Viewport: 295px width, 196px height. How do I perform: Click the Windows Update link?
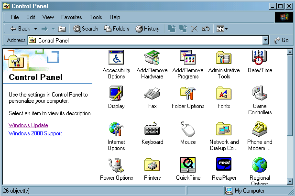pos(28,125)
